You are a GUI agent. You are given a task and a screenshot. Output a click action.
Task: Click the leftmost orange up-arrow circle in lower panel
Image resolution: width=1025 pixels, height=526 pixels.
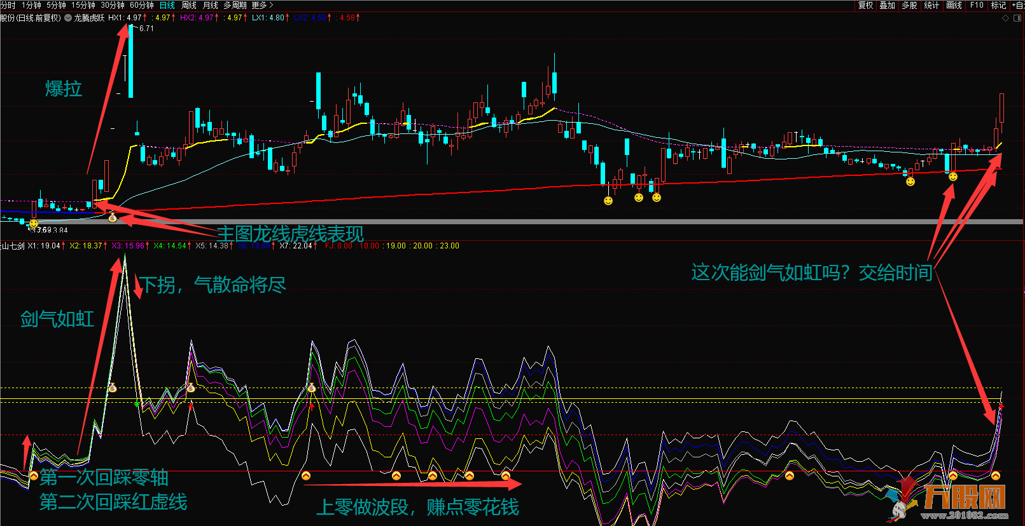(34, 476)
